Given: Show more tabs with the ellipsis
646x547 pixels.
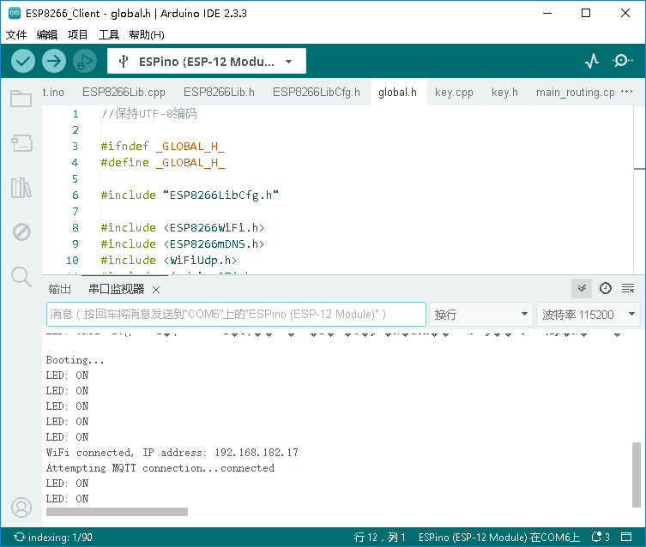Looking at the screenshot, I should pyautogui.click(x=626, y=92).
